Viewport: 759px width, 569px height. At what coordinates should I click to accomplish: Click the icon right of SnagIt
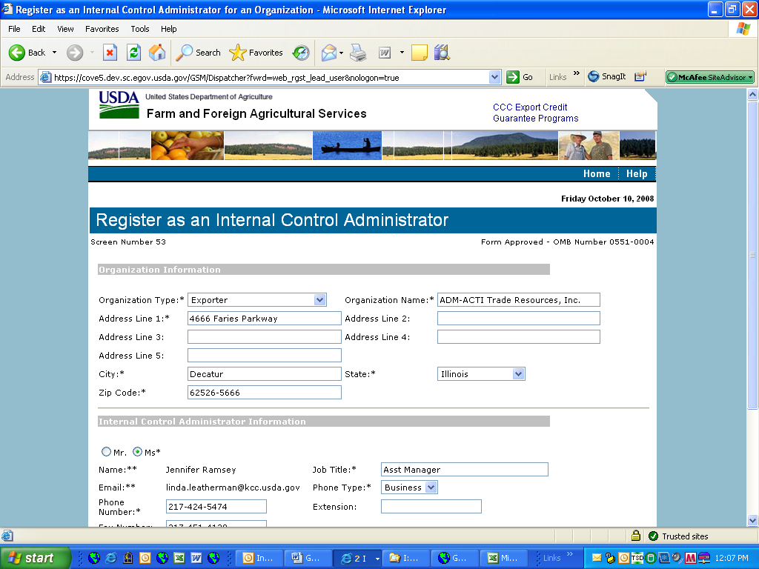tap(640, 76)
